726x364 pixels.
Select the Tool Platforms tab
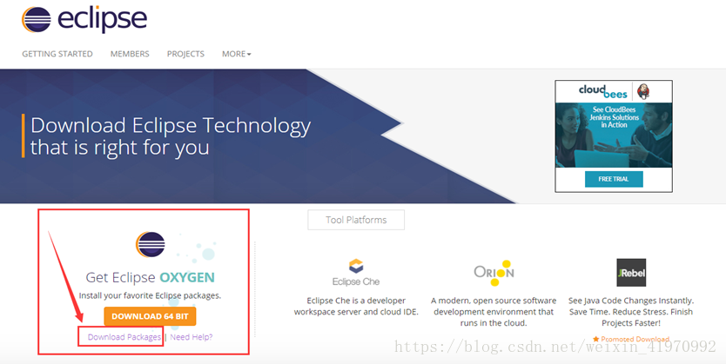point(356,220)
